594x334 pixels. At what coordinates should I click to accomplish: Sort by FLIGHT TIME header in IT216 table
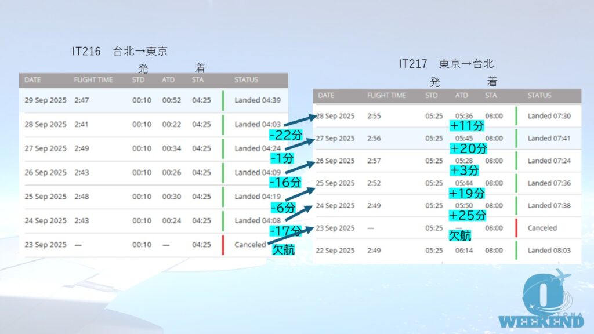tap(93, 79)
